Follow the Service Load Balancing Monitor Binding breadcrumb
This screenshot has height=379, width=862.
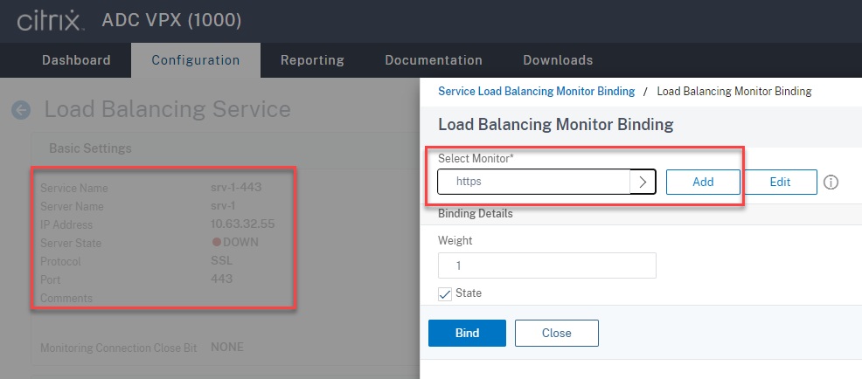536,91
